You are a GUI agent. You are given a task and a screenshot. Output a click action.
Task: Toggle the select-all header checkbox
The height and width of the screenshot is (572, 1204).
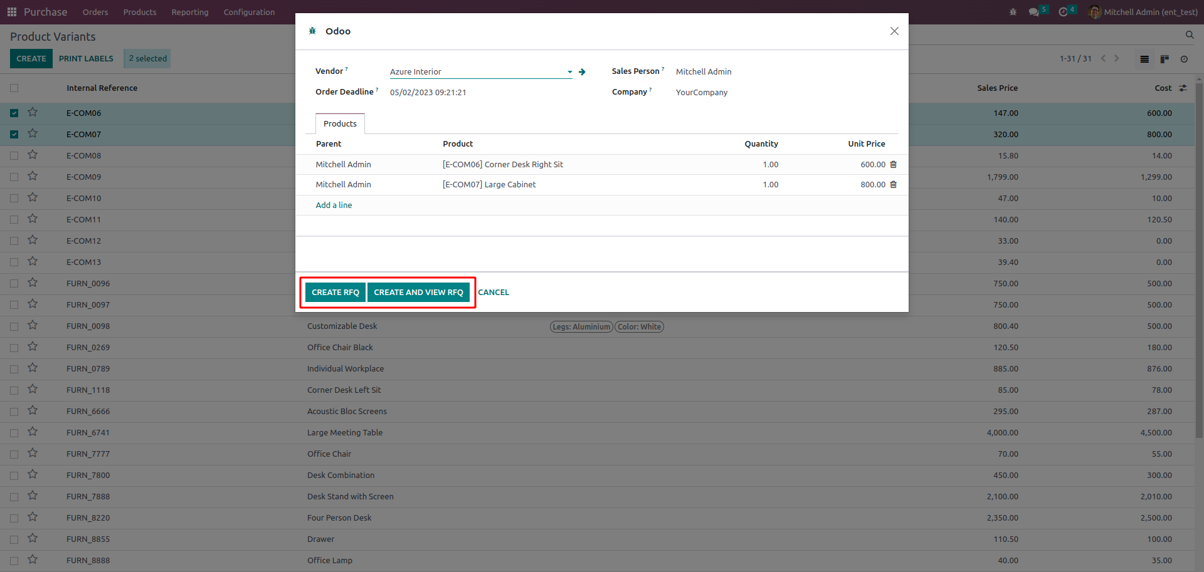(x=14, y=88)
